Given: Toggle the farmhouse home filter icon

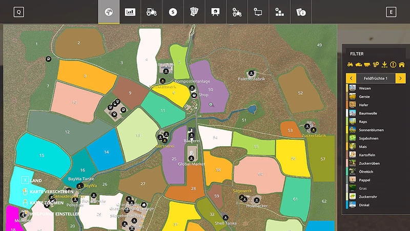Looking at the screenshot, I should click(401, 65).
